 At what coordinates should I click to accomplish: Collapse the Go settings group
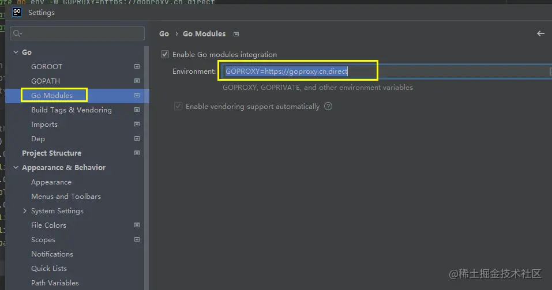point(16,52)
